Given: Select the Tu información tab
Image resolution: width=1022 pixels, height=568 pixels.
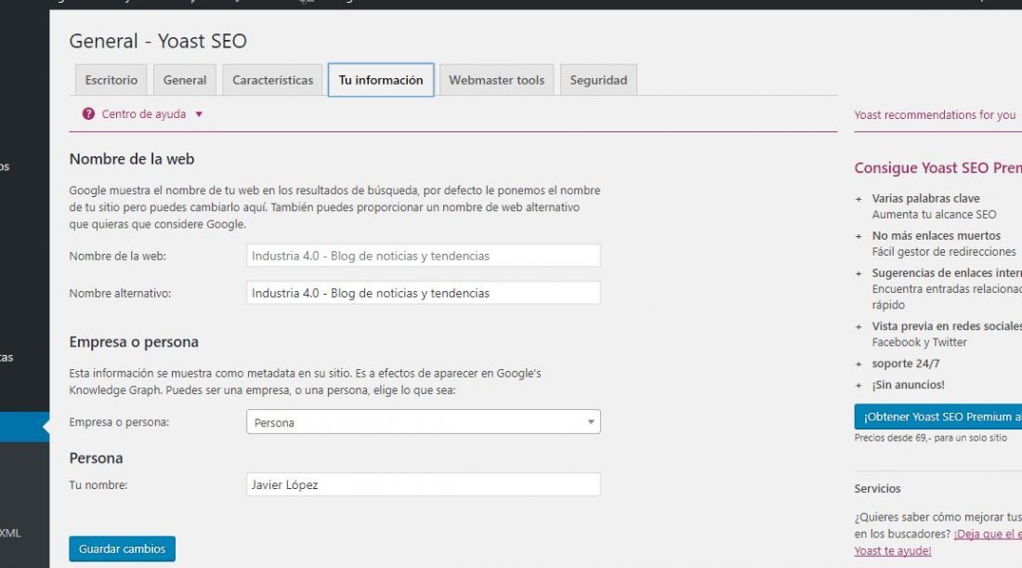Looking at the screenshot, I should coord(381,80).
